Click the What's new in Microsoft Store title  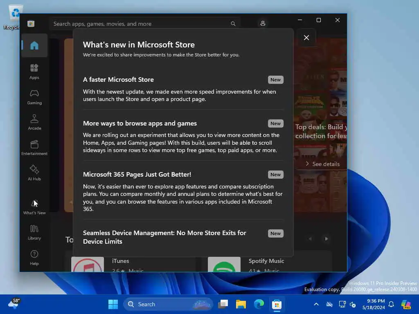[x=139, y=45]
